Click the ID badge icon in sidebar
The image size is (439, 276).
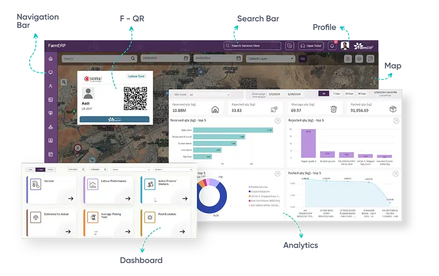coord(51,141)
